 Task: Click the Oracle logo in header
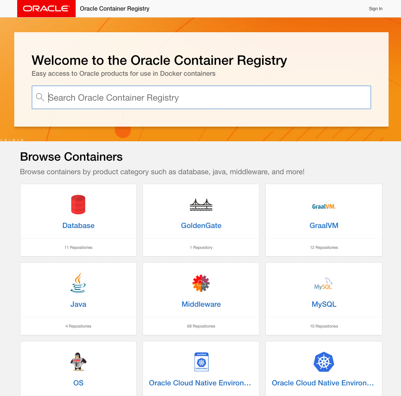[x=46, y=9]
